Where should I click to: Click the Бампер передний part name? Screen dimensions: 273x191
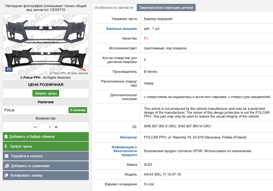pos(158,19)
